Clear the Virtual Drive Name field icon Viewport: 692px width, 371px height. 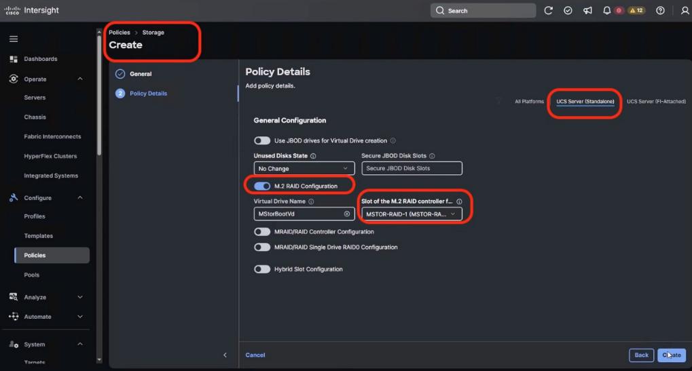tap(347, 214)
